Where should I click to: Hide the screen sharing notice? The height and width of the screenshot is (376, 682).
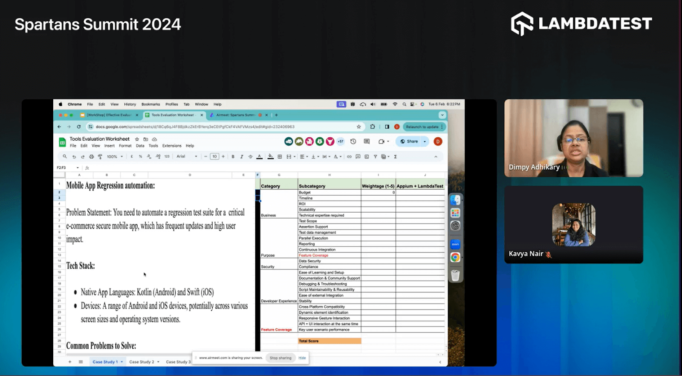click(x=302, y=358)
